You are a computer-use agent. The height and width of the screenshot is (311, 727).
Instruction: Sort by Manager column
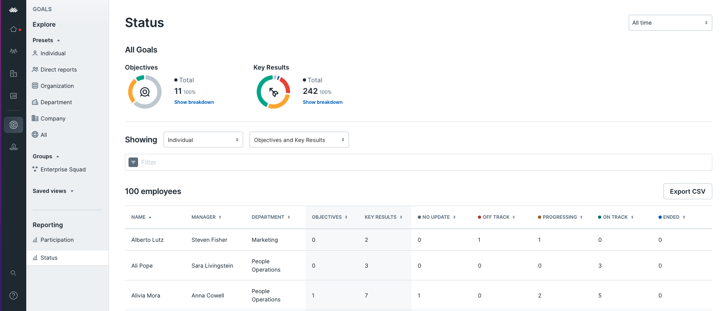coord(206,217)
